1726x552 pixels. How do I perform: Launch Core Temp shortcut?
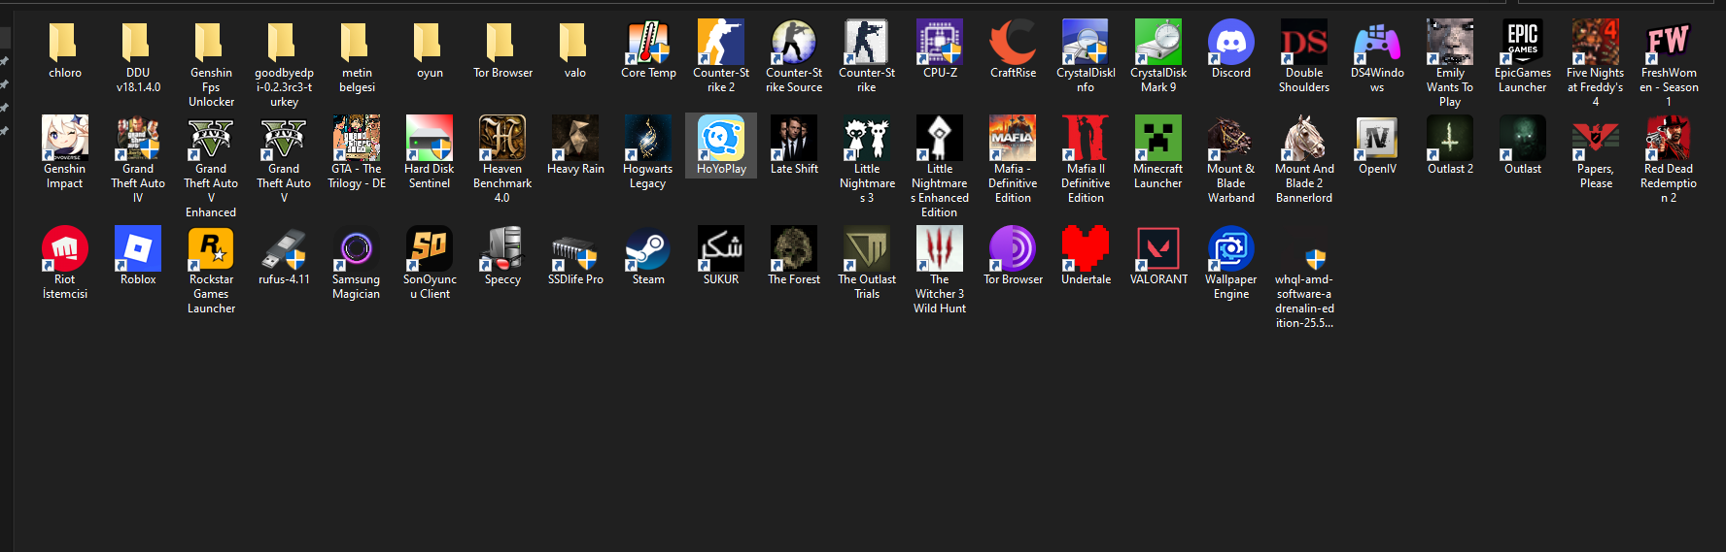pyautogui.click(x=648, y=42)
